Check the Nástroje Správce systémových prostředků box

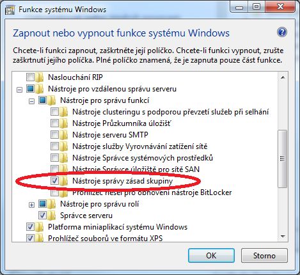point(54,158)
